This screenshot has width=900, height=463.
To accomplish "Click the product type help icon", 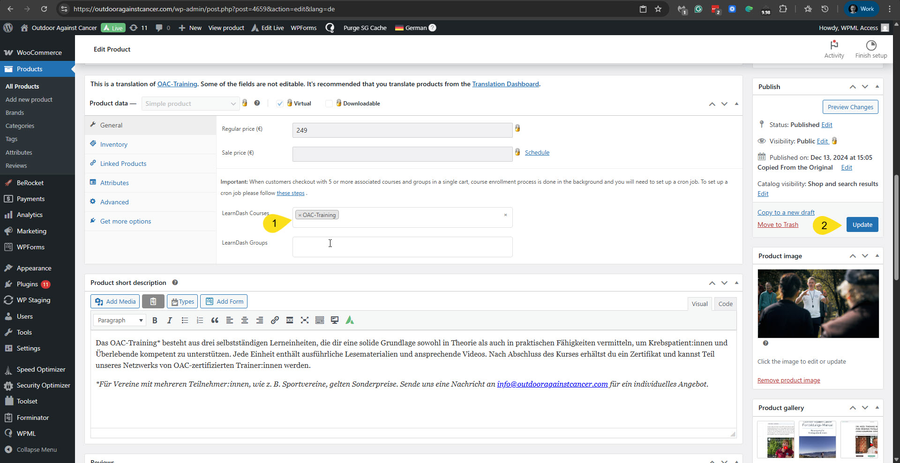I will (257, 103).
